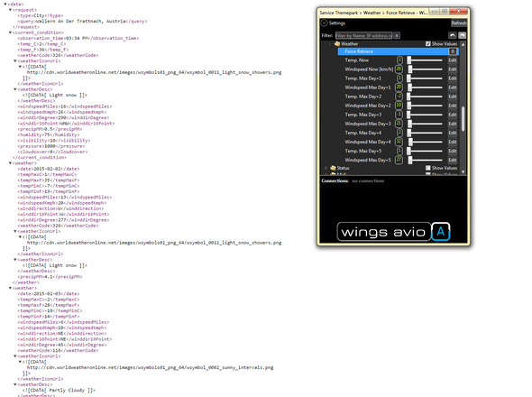Viewport: 532px width, 397px height.
Task: Click the Temp. Max Day+5 slider
Action: pos(425,151)
